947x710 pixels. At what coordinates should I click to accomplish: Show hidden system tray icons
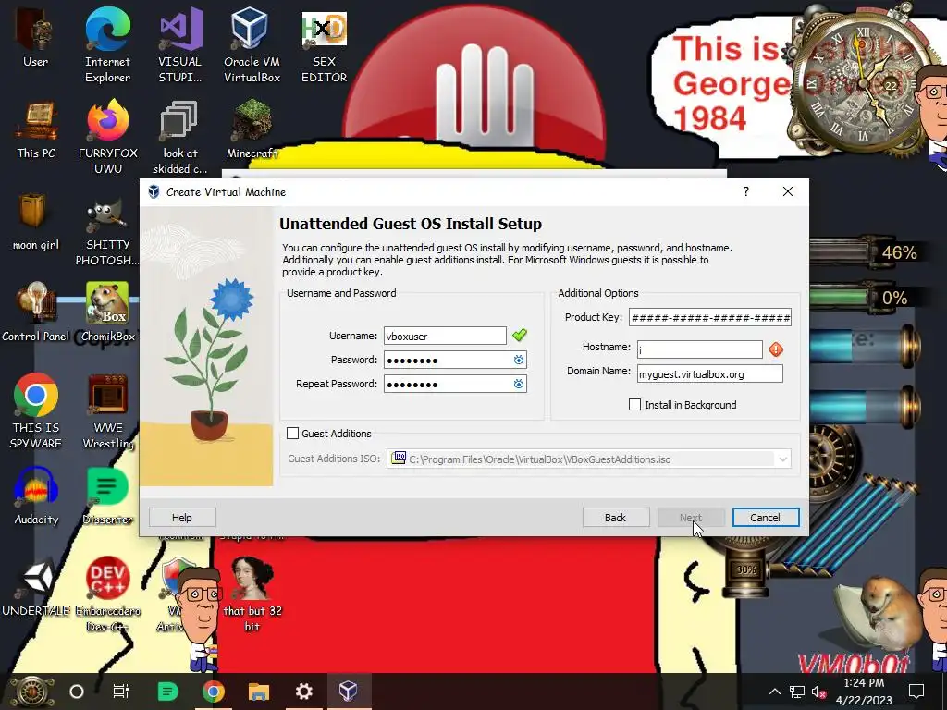click(x=775, y=692)
